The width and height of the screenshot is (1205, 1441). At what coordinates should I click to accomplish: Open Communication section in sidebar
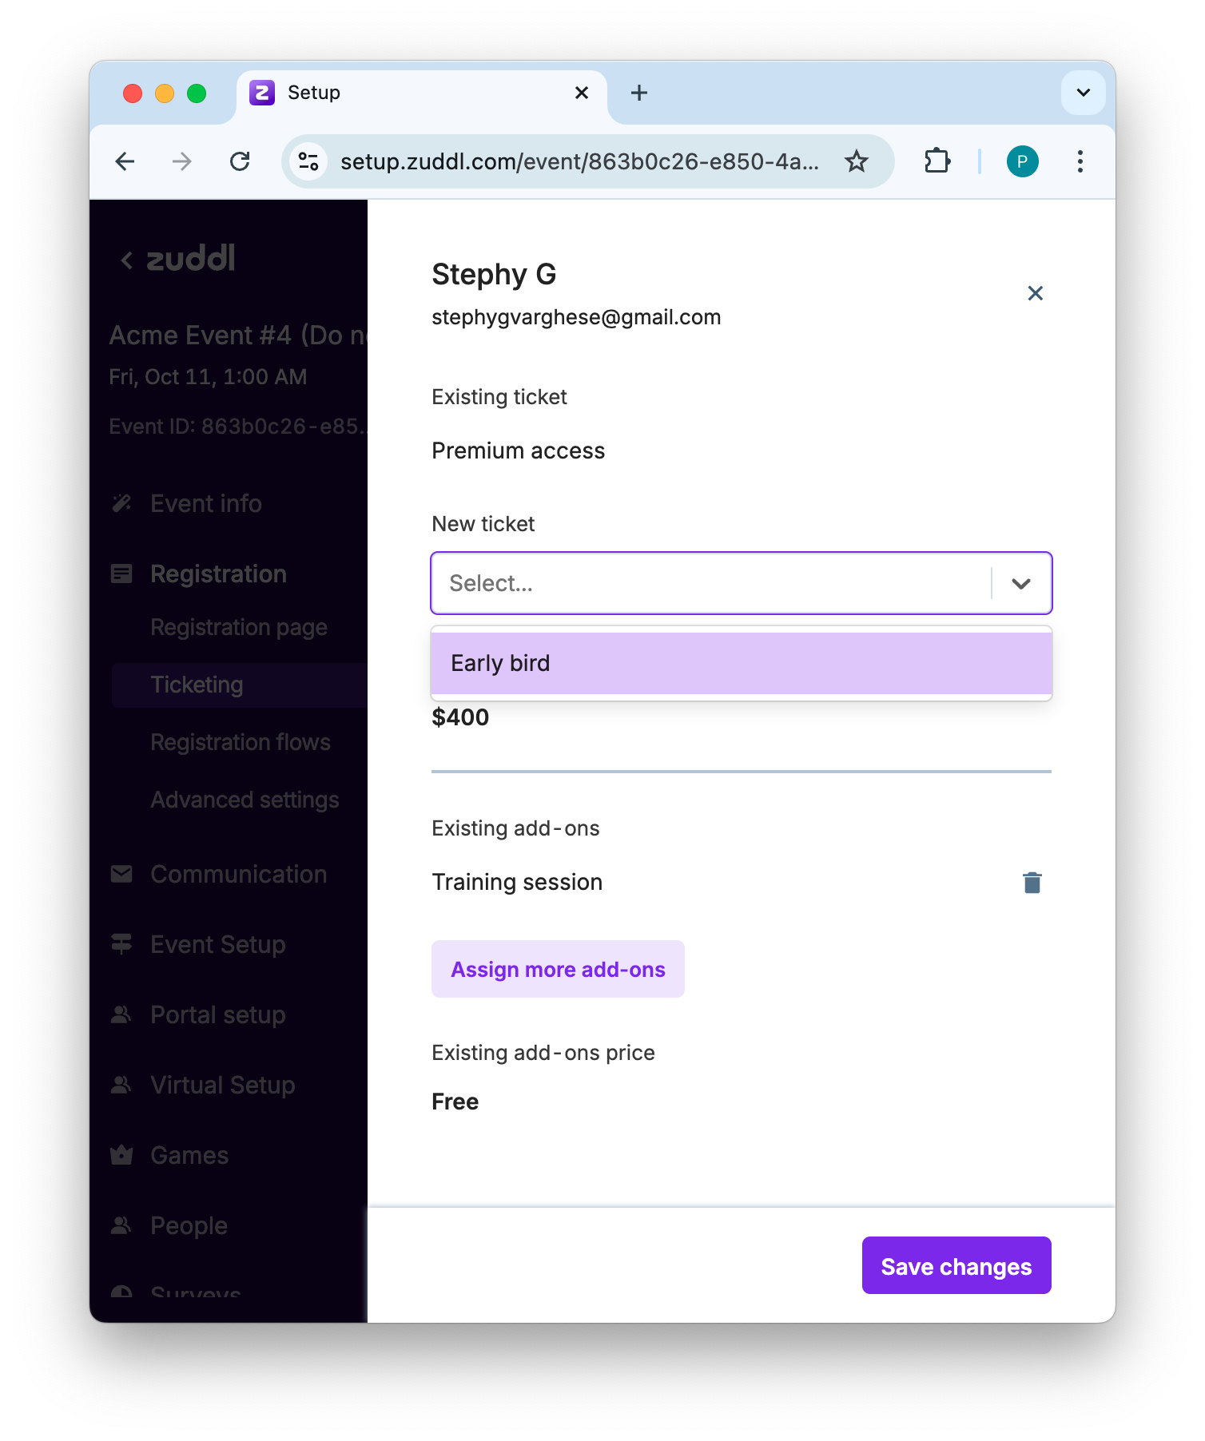238,874
